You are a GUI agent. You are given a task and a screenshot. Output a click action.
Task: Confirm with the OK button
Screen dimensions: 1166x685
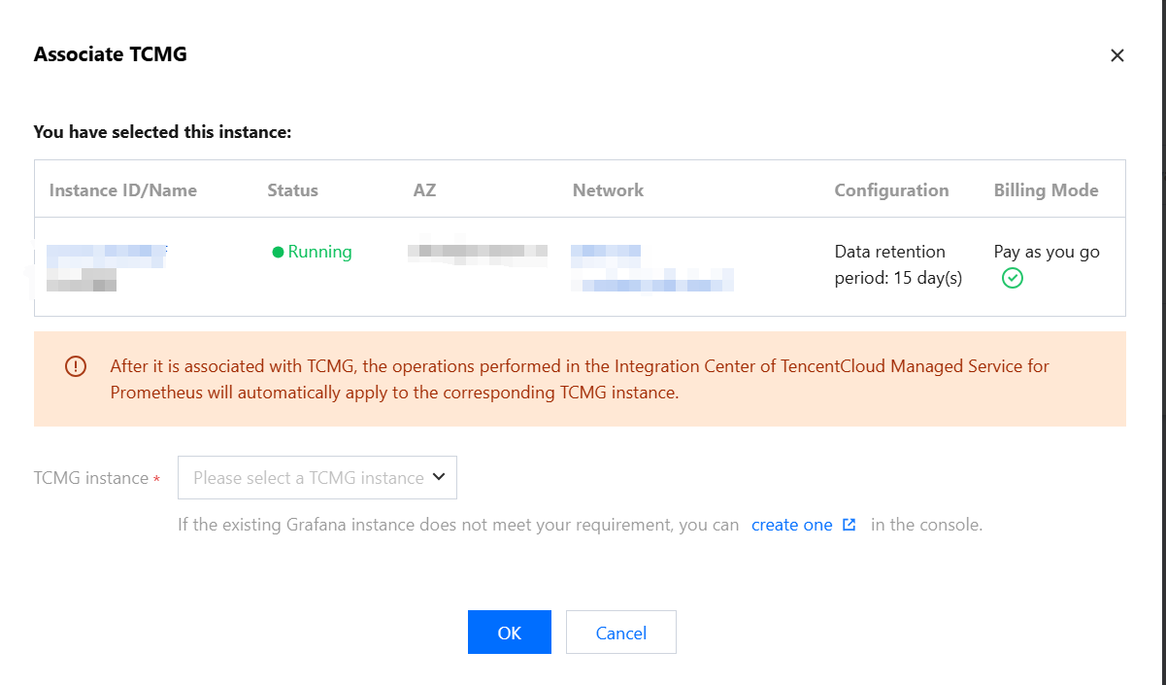[509, 633]
